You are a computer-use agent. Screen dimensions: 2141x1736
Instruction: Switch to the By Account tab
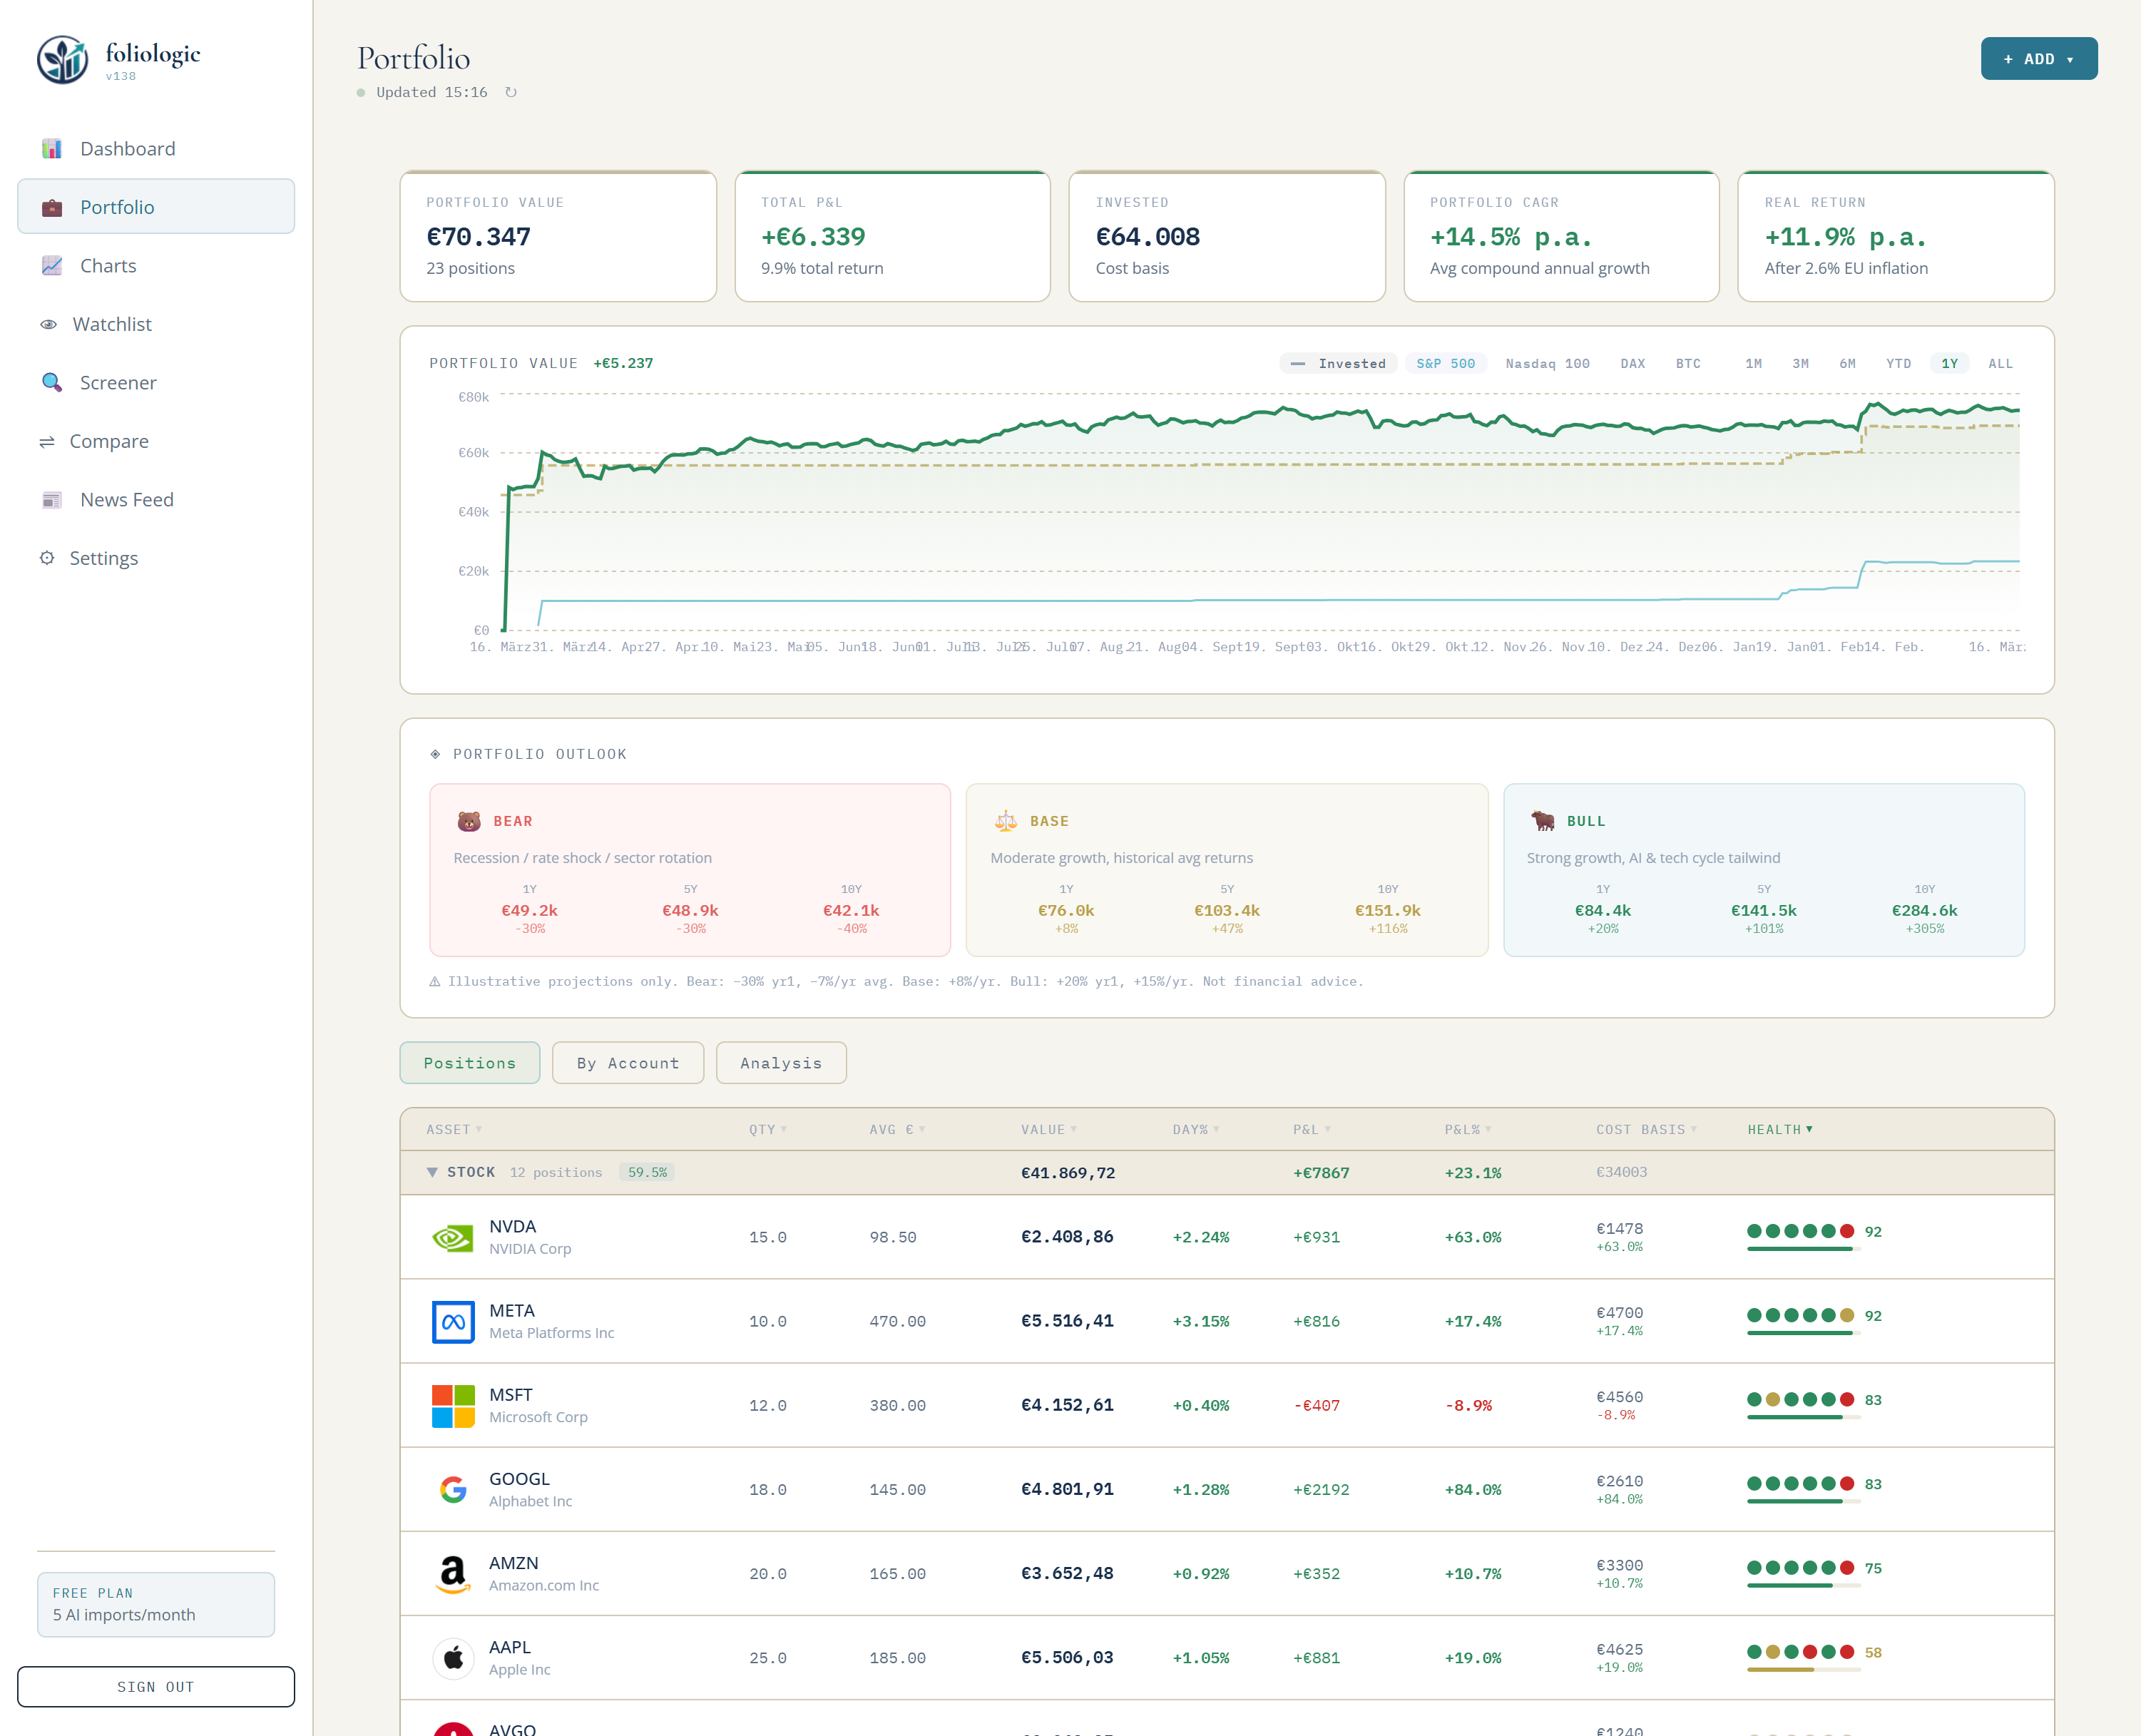click(x=627, y=1062)
